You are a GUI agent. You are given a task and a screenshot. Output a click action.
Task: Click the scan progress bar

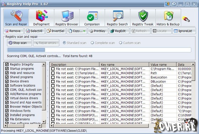[99, 50]
